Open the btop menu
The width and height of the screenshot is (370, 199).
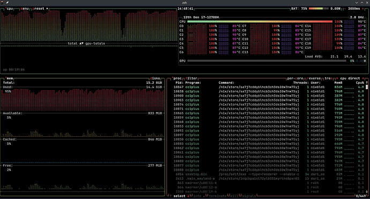25,9
